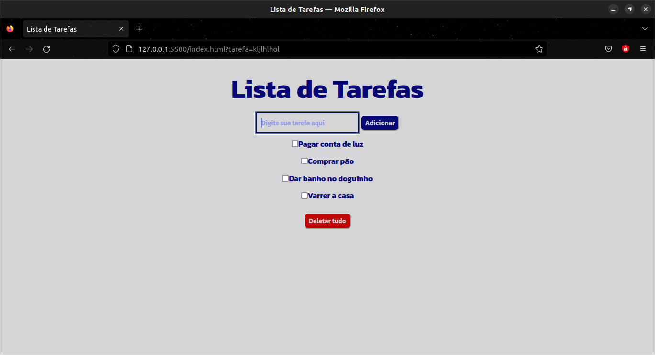Click the reload page icon
This screenshot has height=355, width=655.
tap(46, 49)
